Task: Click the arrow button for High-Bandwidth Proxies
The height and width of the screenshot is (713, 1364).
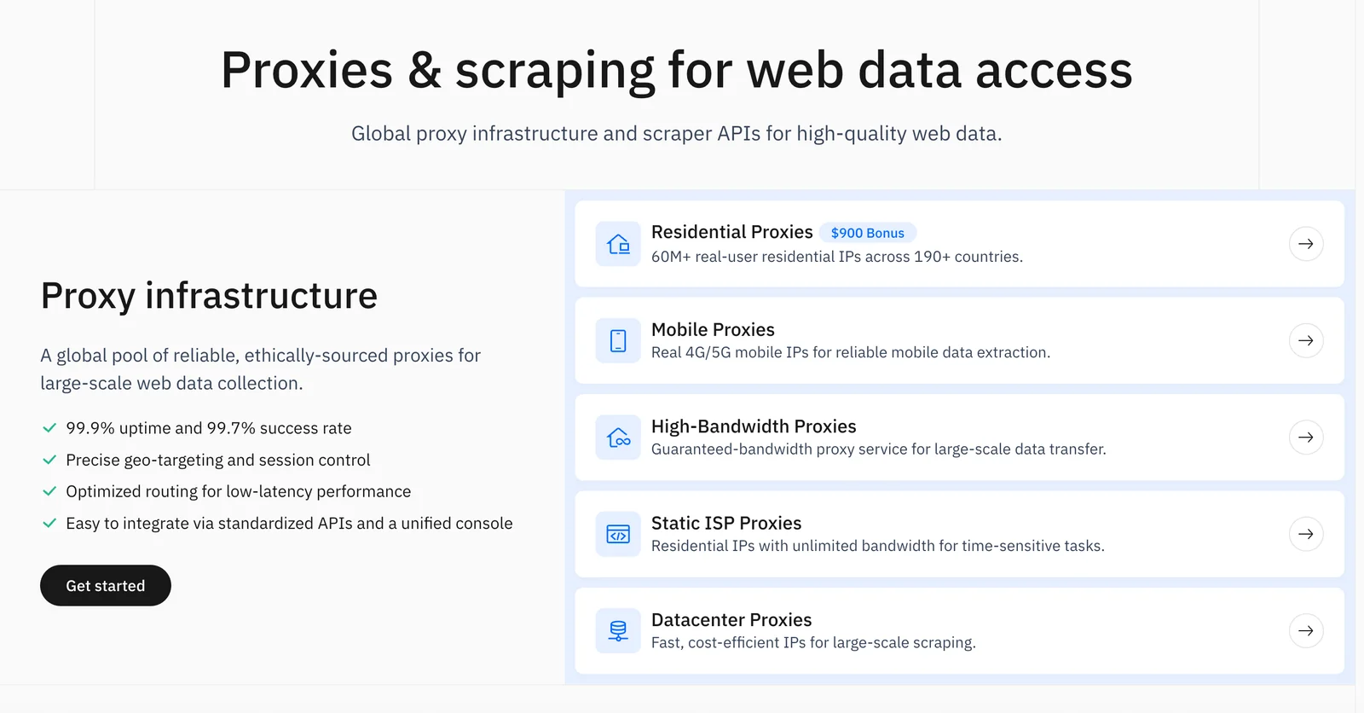Action: pos(1305,438)
